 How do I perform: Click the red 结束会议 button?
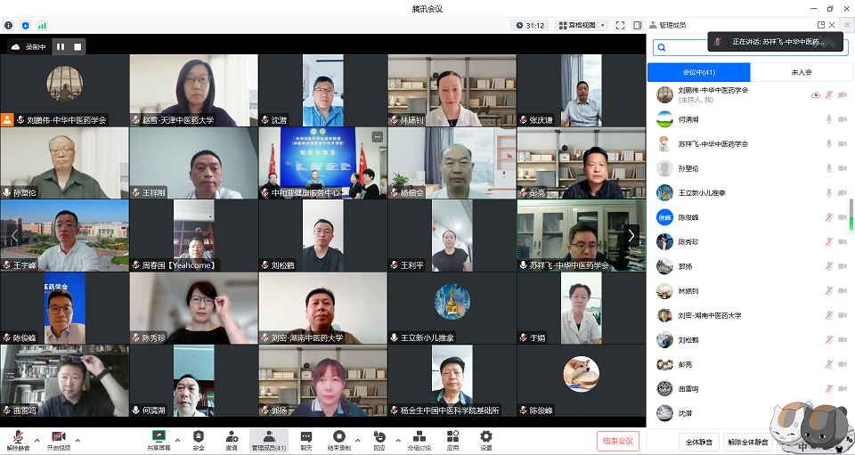click(617, 441)
